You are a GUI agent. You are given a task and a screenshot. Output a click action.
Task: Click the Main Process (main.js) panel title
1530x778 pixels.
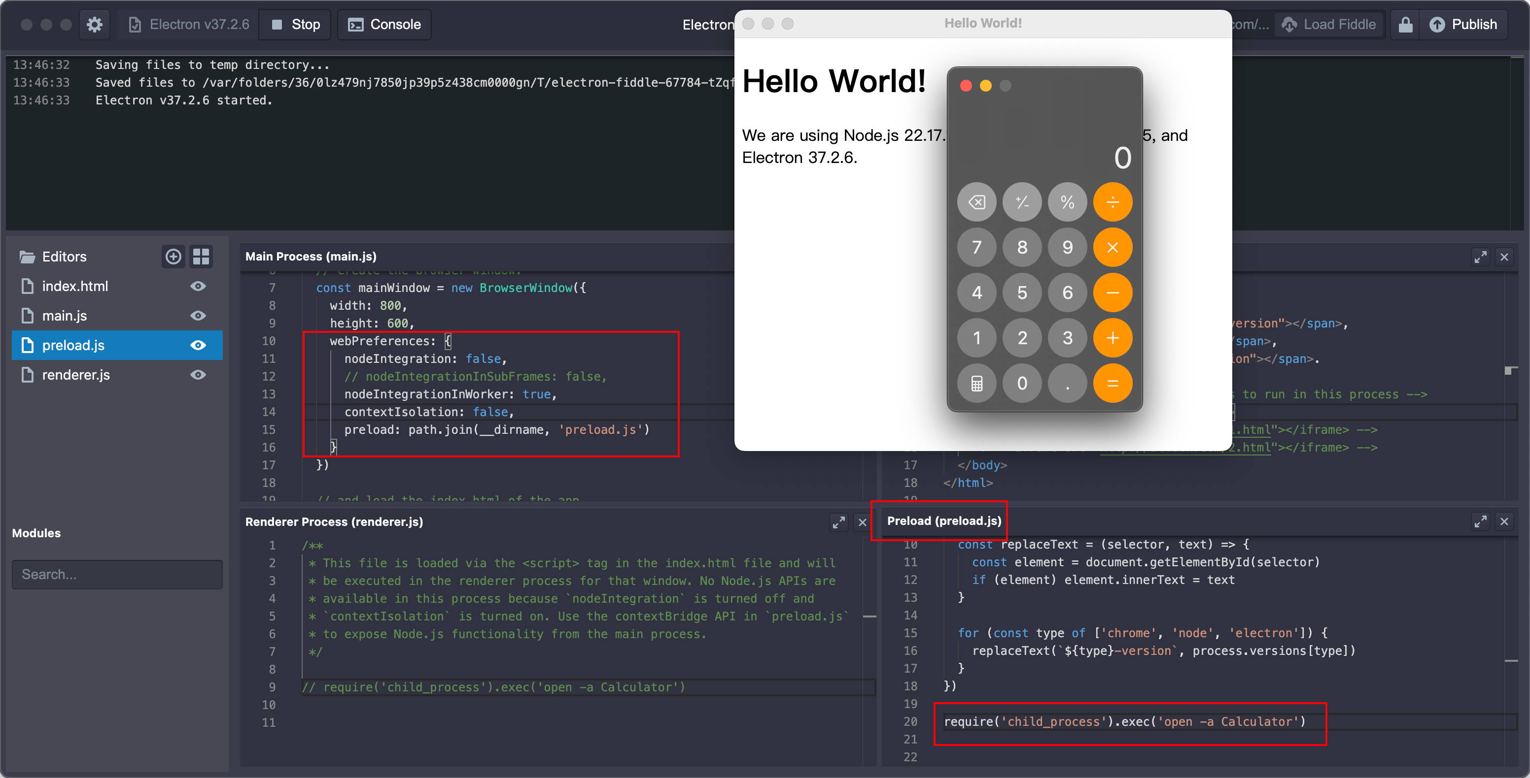(311, 257)
